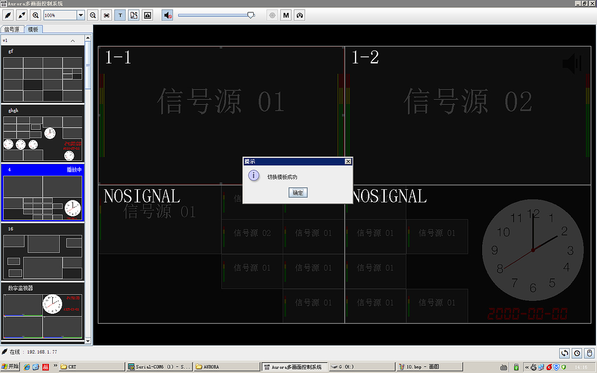Click the headphone monitor icon
This screenshot has width=597, height=373.
pos(300,15)
